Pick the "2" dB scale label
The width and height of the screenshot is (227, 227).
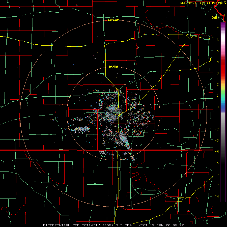[x=218, y=84]
